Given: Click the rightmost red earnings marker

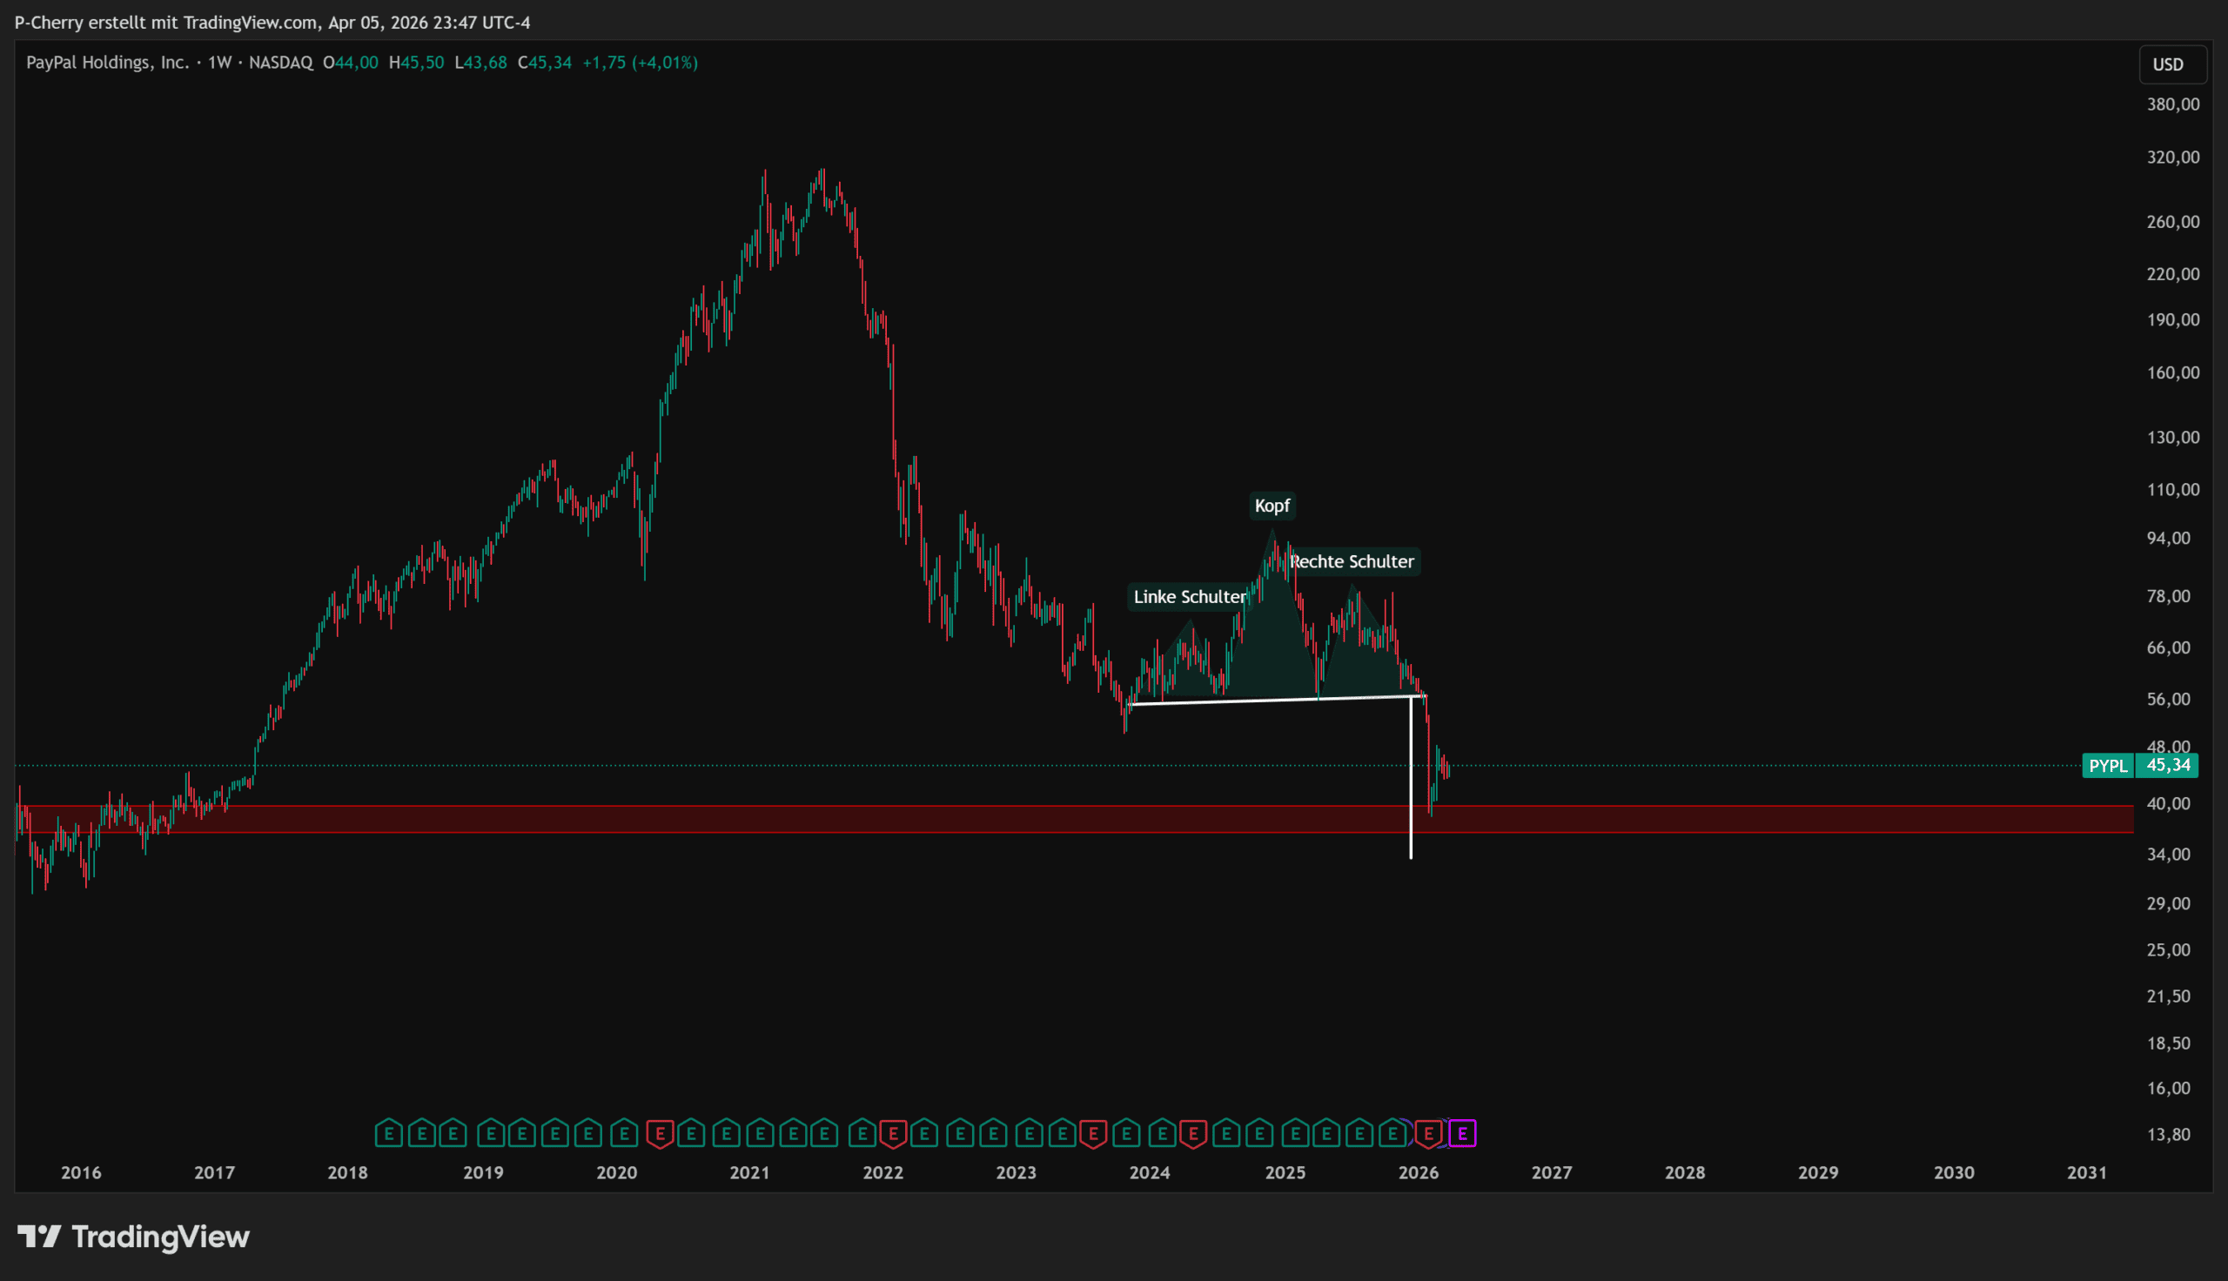Looking at the screenshot, I should (x=1428, y=1133).
